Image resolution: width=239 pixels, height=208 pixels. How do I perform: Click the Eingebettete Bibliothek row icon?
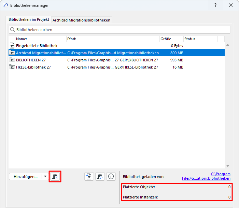[12, 46]
